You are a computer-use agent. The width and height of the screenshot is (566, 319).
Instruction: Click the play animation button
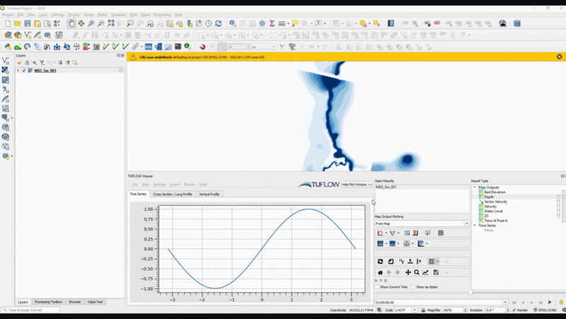(x=550, y=302)
